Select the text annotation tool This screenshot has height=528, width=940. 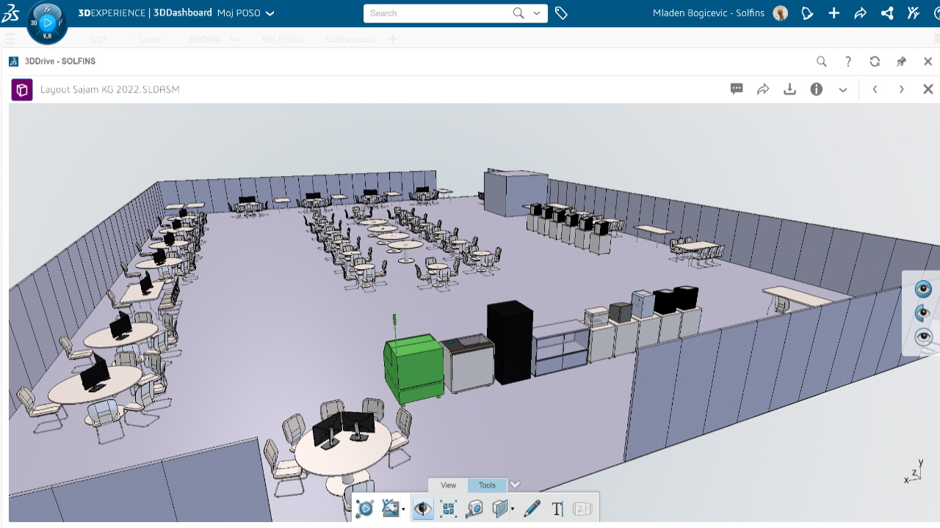click(557, 508)
